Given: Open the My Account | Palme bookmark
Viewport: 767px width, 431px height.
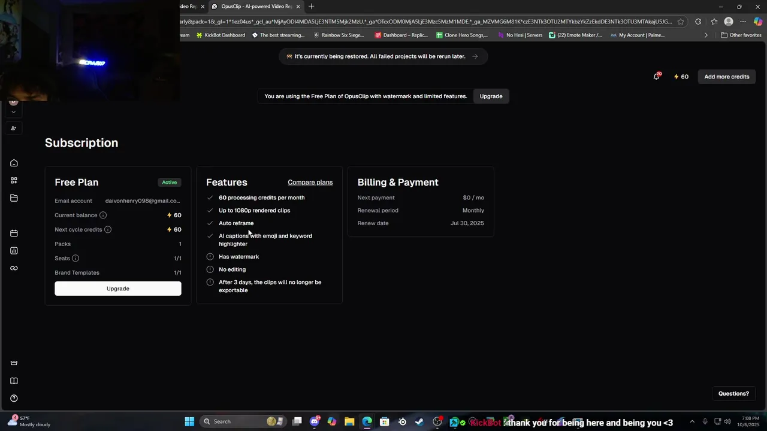Looking at the screenshot, I should point(638,35).
